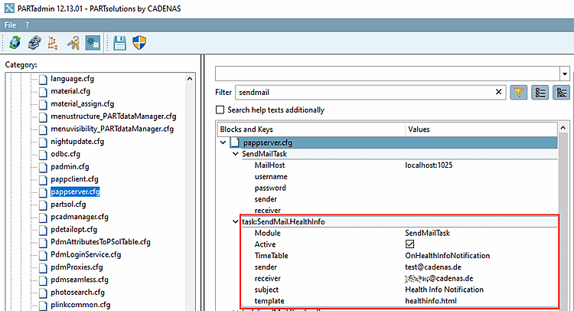Collapse the task:SendMail.HealthInfo block
The image size is (574, 311).
(x=236, y=221)
